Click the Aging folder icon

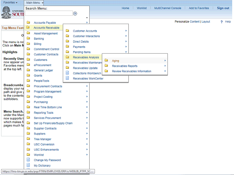(106, 61)
